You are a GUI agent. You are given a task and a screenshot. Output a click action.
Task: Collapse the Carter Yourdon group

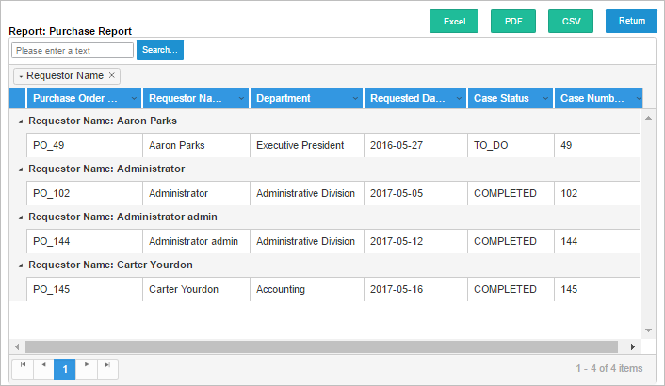pyautogui.click(x=20, y=265)
